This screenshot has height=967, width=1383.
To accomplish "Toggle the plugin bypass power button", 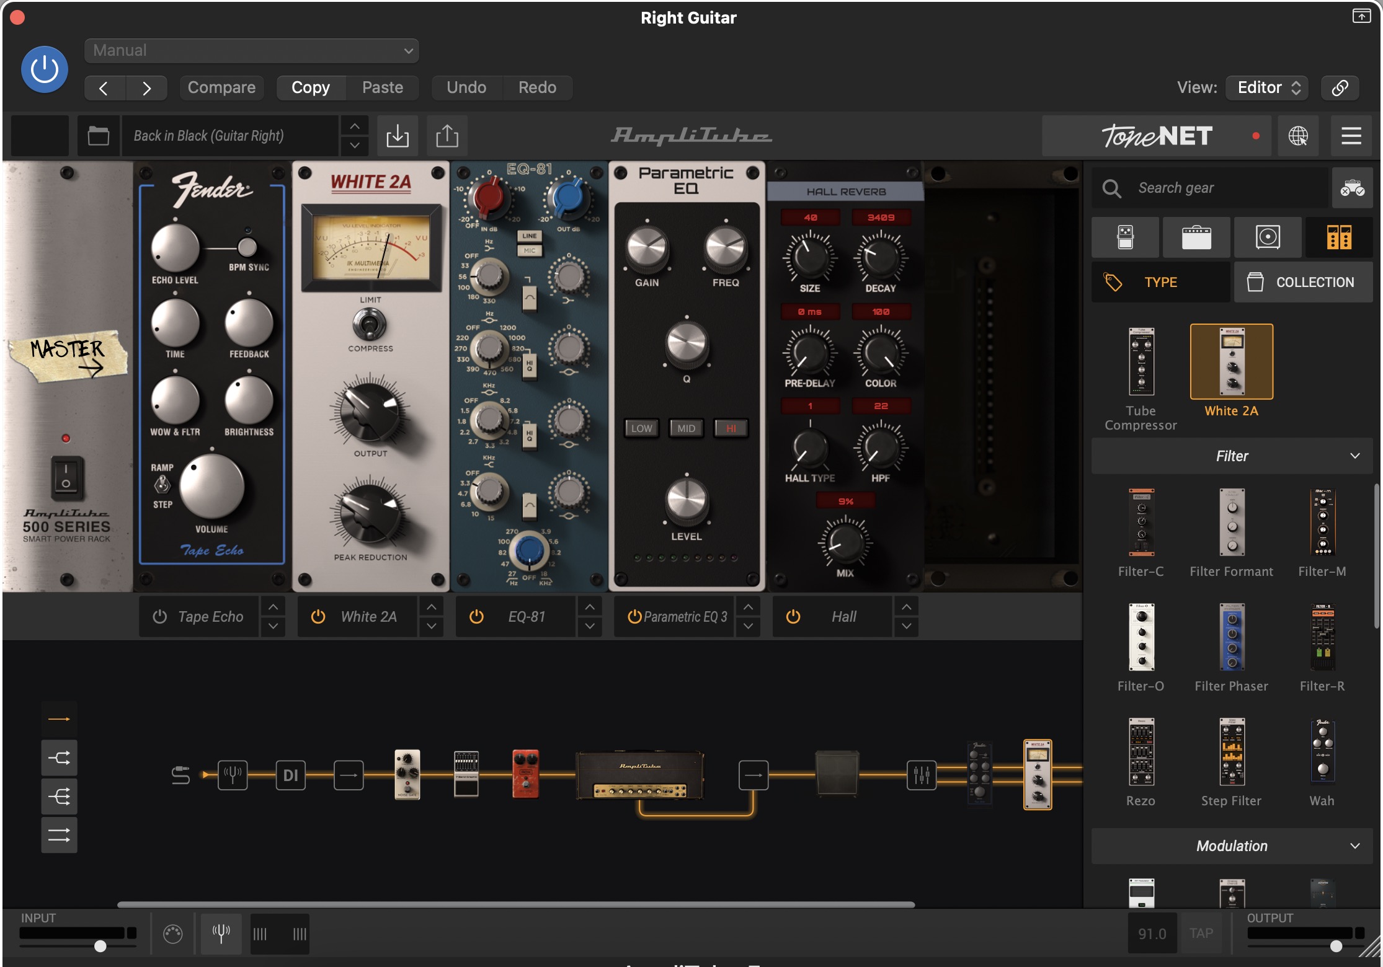I will tap(45, 69).
